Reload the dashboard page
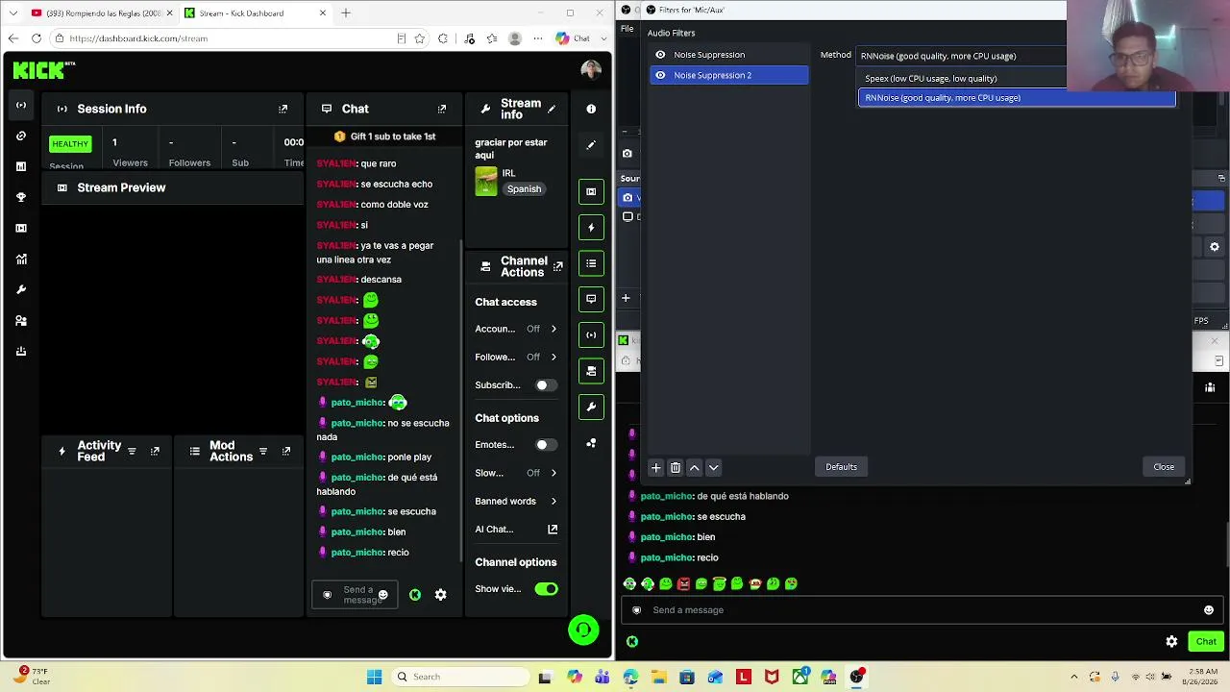The image size is (1230, 692). 37,38
